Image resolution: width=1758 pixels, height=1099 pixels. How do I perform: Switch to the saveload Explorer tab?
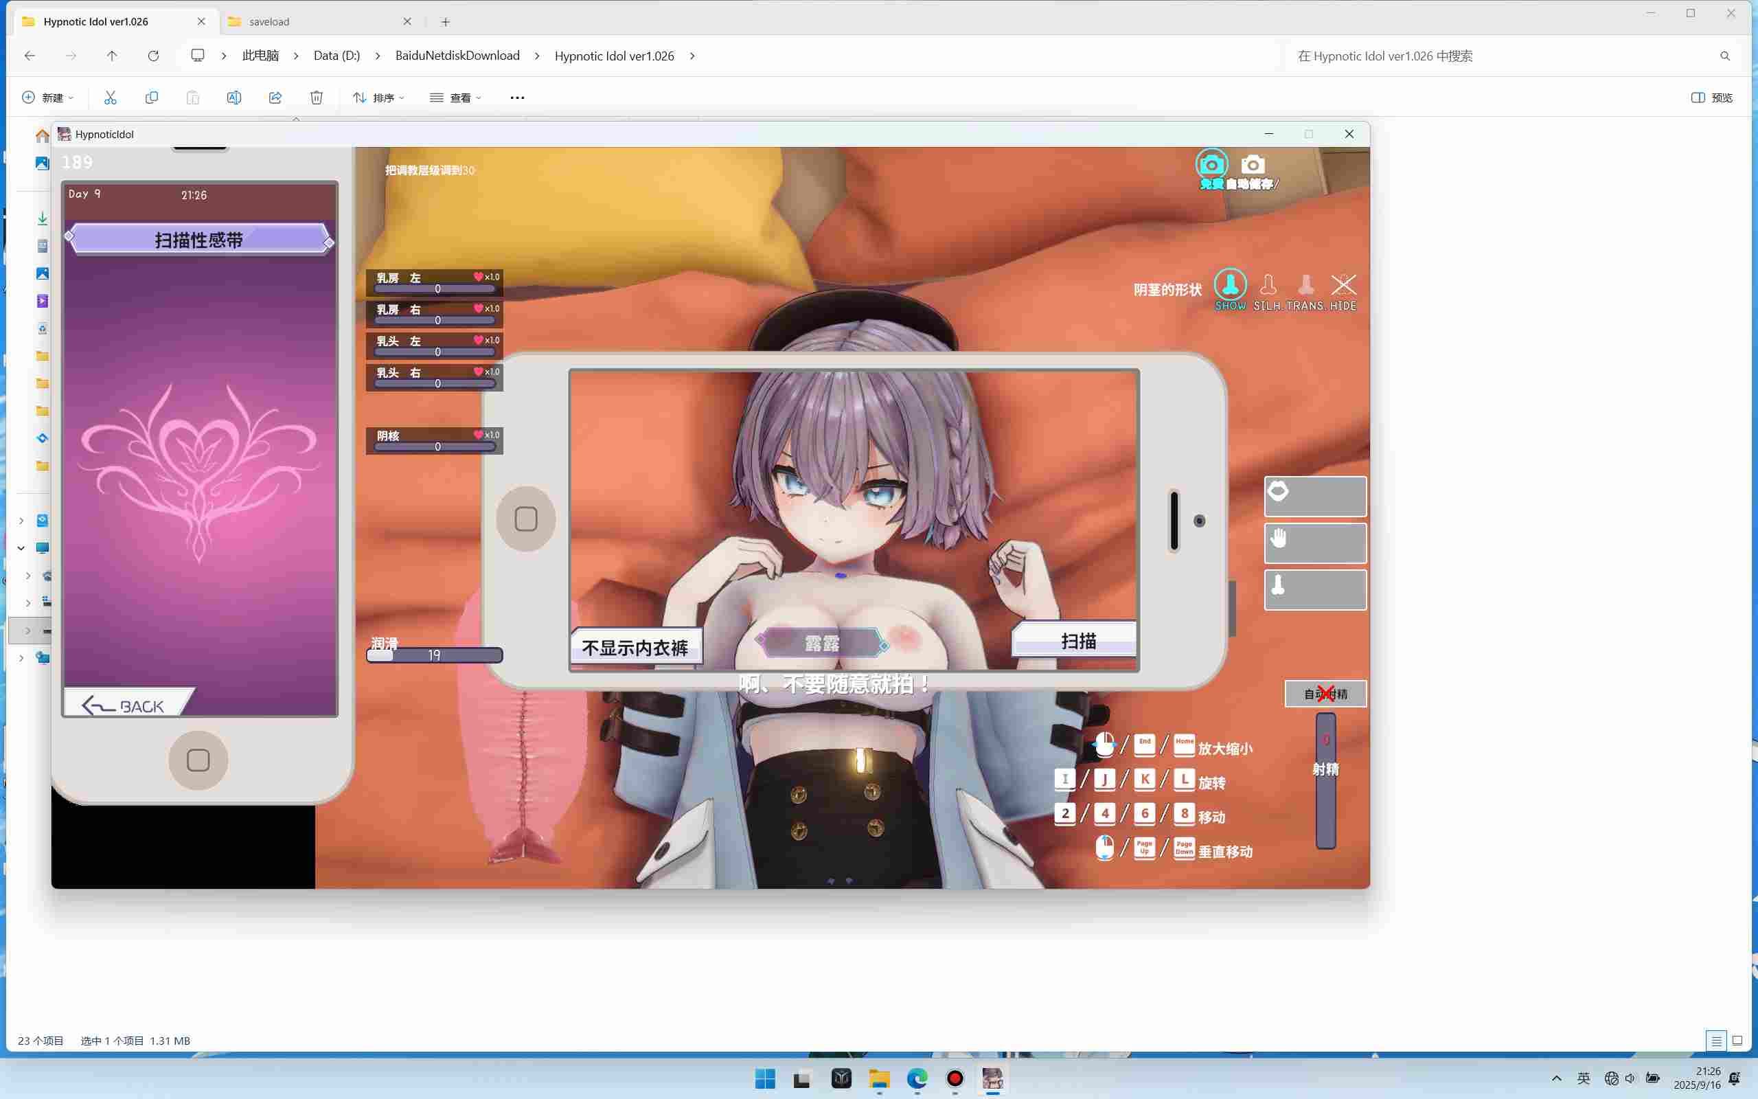coord(319,22)
